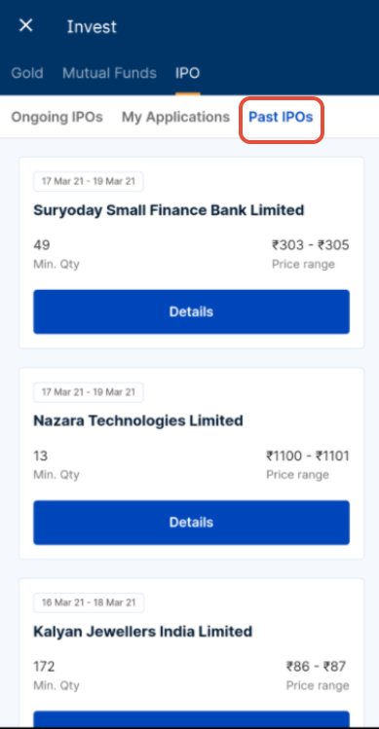Click the ₹303 - ₹305 price range
The image size is (379, 729).
pos(311,245)
